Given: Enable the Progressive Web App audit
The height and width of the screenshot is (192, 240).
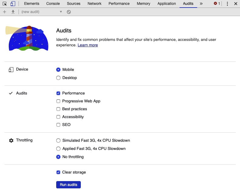Looking at the screenshot, I should [58, 101].
